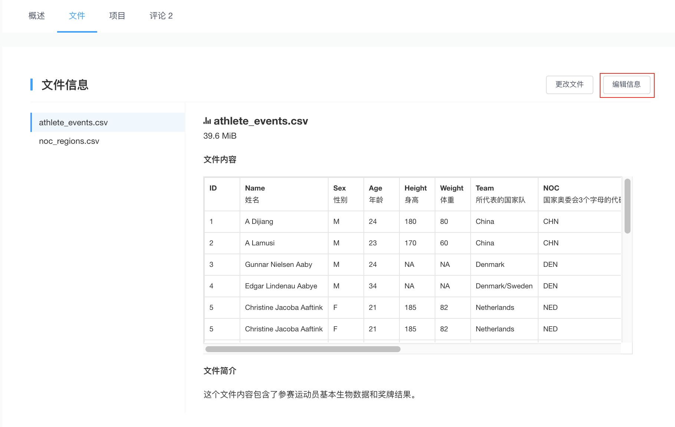The width and height of the screenshot is (675, 427).
Task: Click the Team 所代表的国家队 column header
Action: [504, 194]
